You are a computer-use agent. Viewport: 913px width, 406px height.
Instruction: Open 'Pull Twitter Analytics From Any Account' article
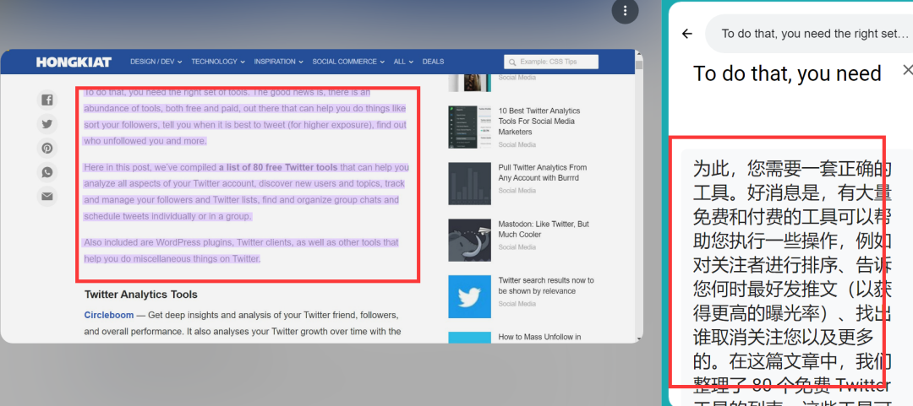coord(543,173)
